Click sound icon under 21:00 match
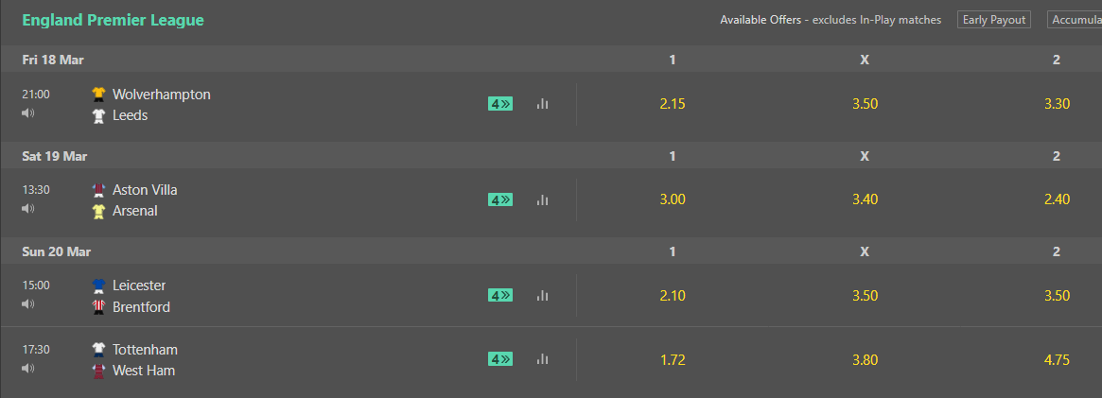This screenshot has height=398, width=1102. [x=28, y=113]
